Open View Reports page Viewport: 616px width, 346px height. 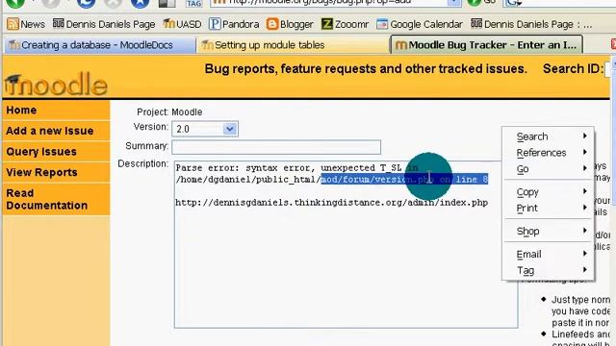56,172
